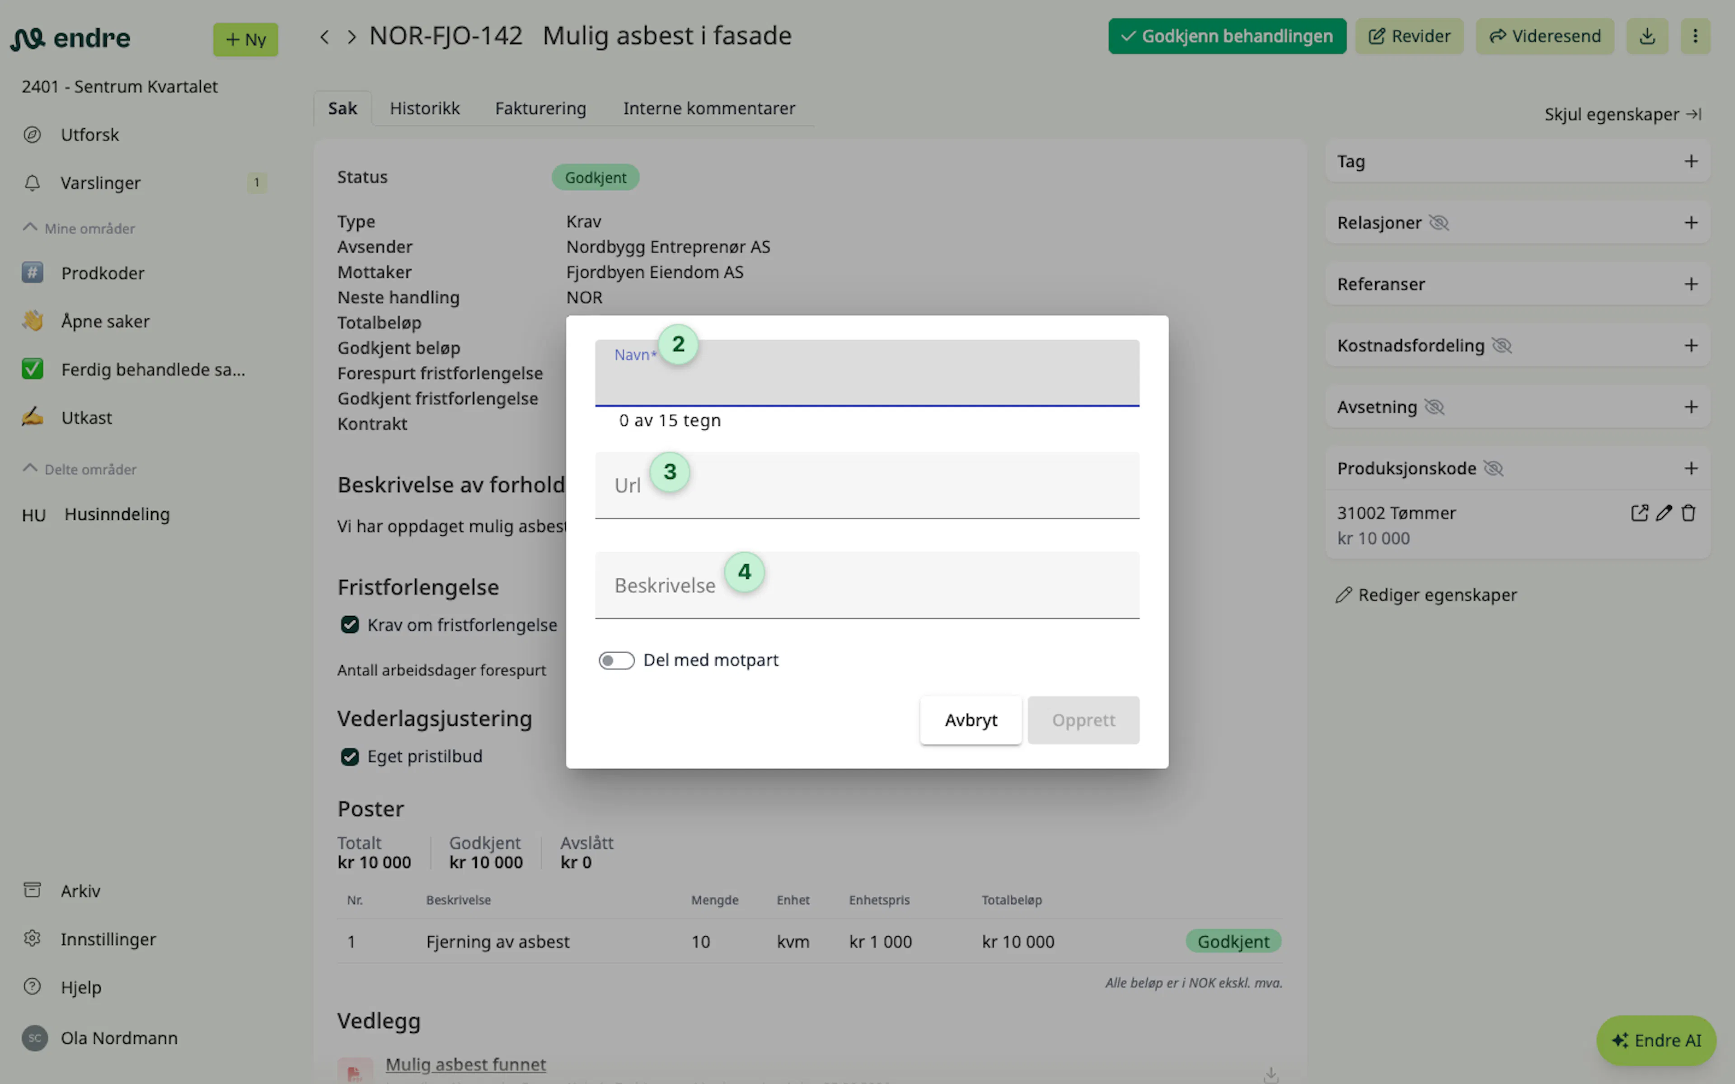Screen dimensions: 1735x1084
Task: Open the three-dot more menu
Action: point(1695,36)
